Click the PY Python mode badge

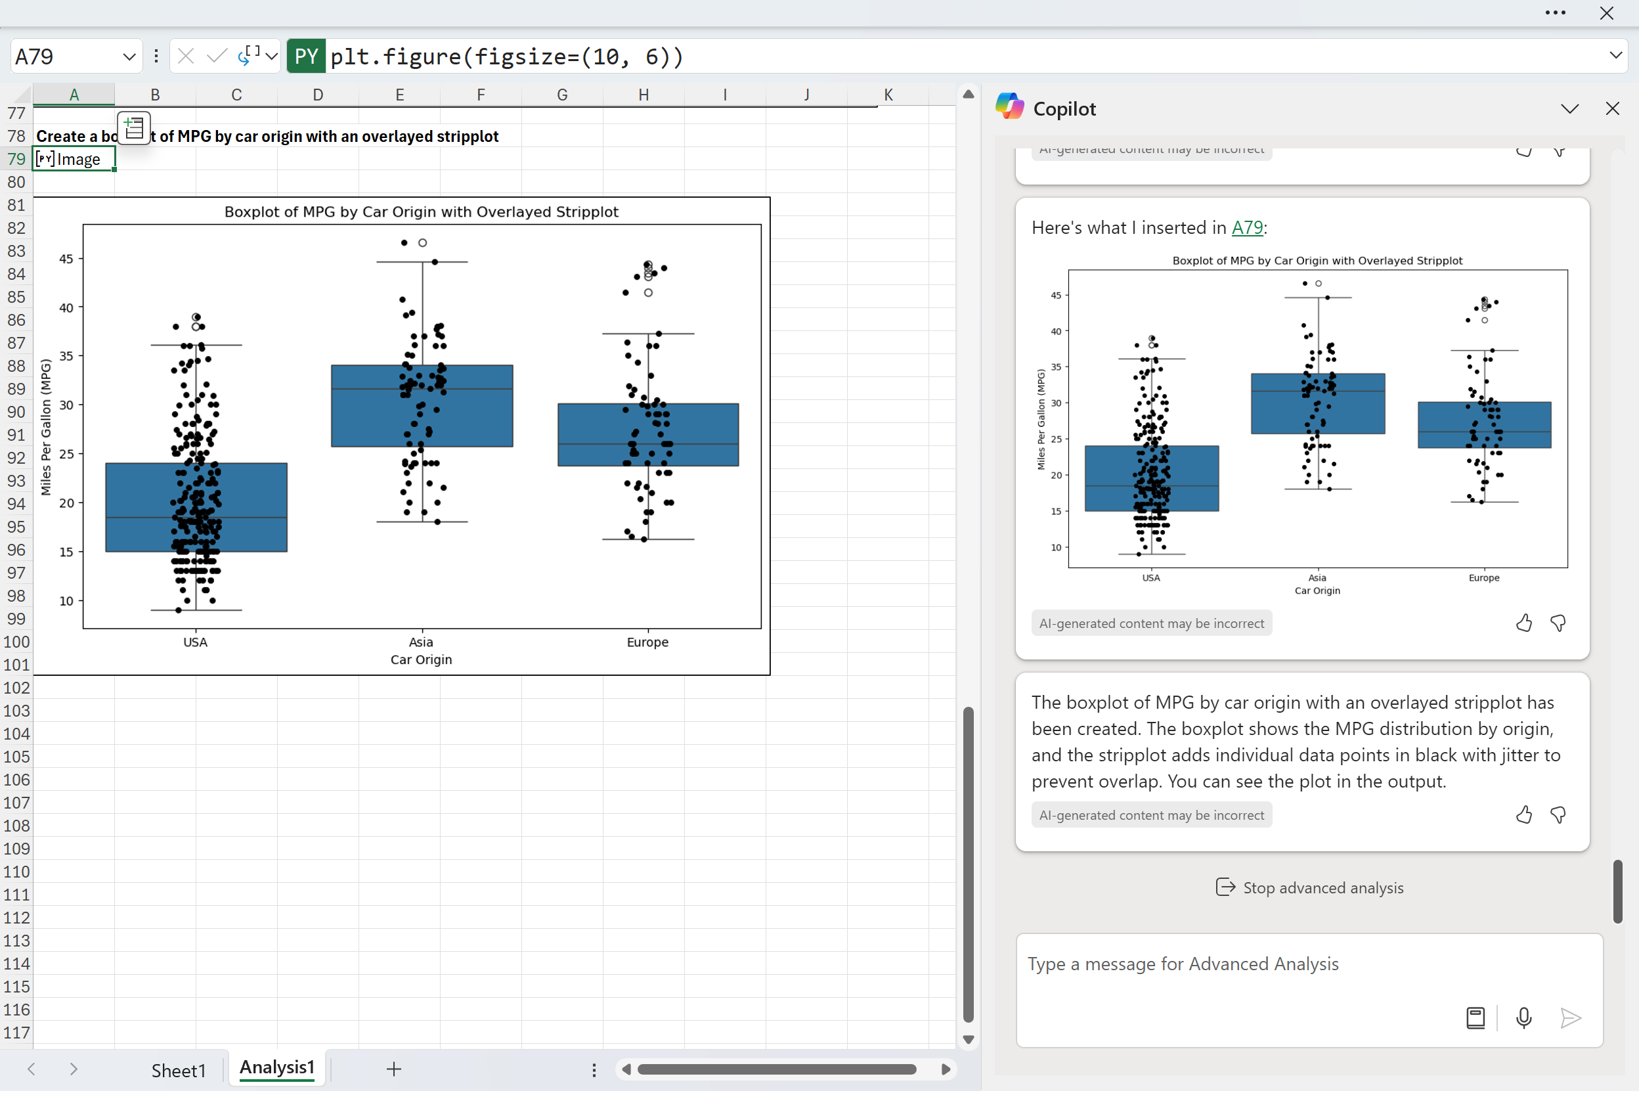(306, 56)
